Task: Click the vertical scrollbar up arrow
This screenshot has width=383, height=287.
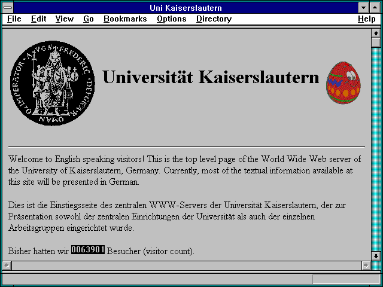Action: pyautogui.click(x=376, y=33)
